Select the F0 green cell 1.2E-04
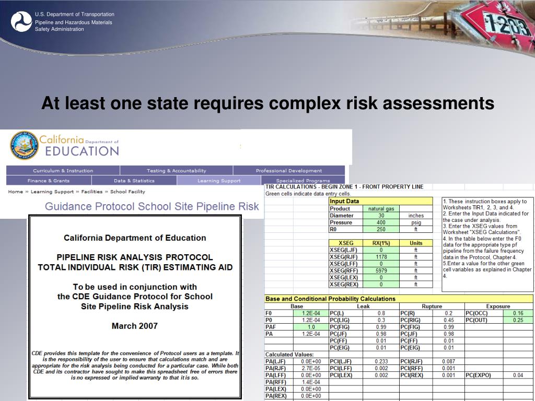The width and height of the screenshot is (535, 401). (x=311, y=313)
